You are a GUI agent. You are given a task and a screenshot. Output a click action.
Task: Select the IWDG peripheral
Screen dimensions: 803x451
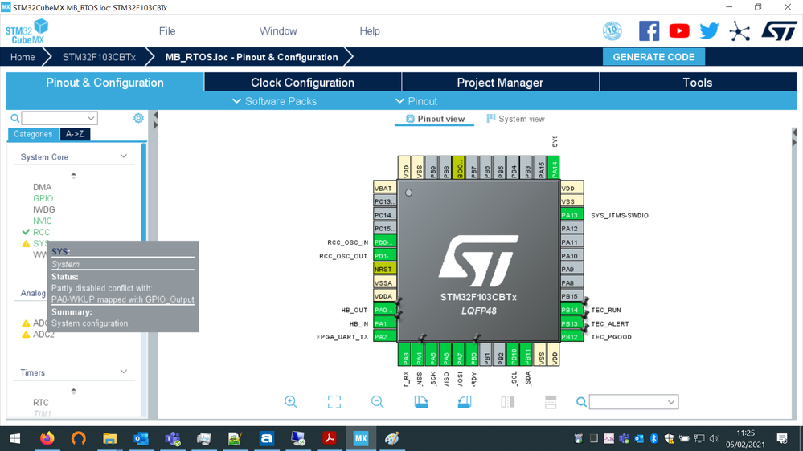point(44,209)
